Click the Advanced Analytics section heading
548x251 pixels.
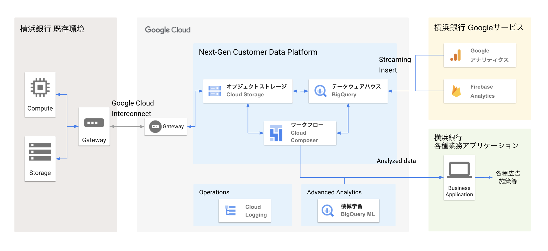tap(334, 192)
